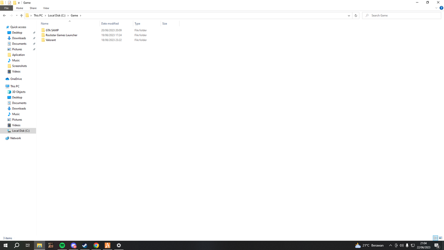The height and width of the screenshot is (250, 444).
Task: Select OneDrive in the navigation pane
Action: pos(16,79)
